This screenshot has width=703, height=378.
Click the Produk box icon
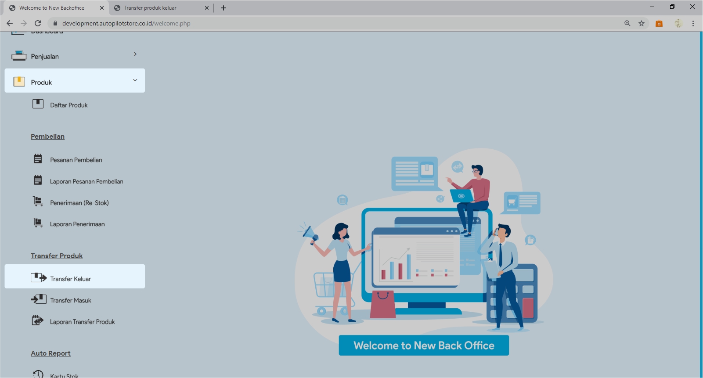19,82
